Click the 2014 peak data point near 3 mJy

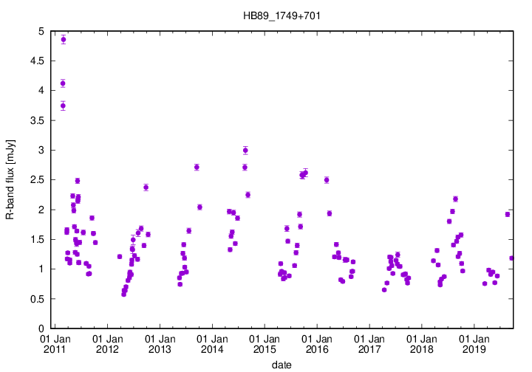pos(245,150)
